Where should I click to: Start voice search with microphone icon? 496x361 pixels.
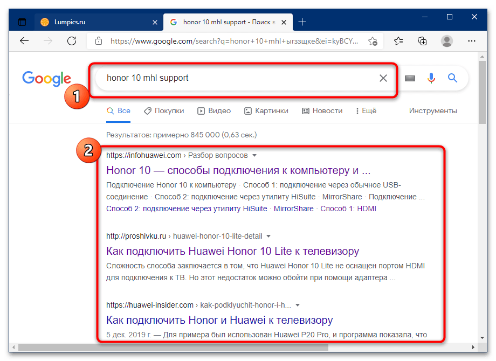click(431, 78)
